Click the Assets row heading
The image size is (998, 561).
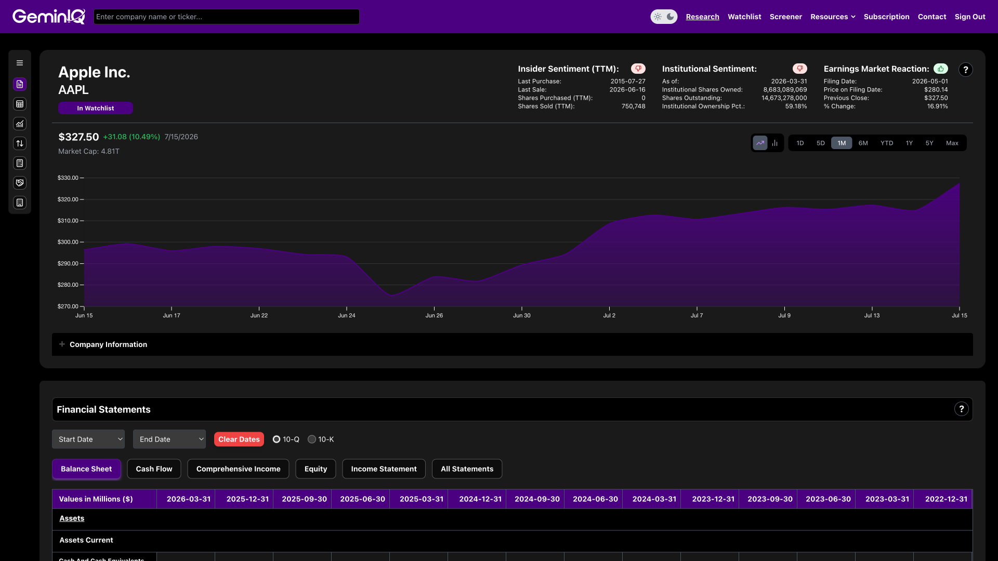point(72,518)
